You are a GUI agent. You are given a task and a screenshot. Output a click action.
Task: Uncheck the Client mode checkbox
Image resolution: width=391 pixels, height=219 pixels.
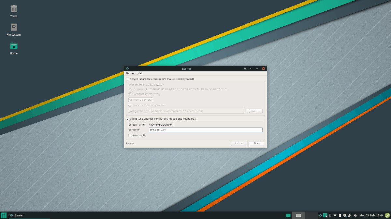click(128, 118)
